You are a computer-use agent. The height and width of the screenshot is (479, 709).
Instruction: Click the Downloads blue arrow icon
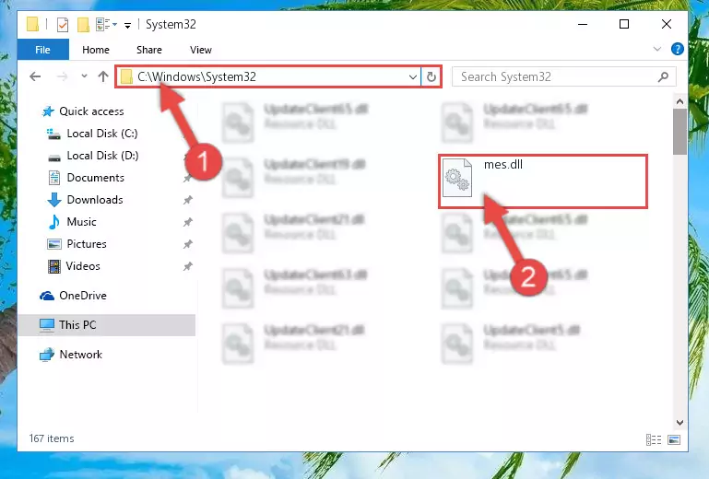tap(54, 200)
